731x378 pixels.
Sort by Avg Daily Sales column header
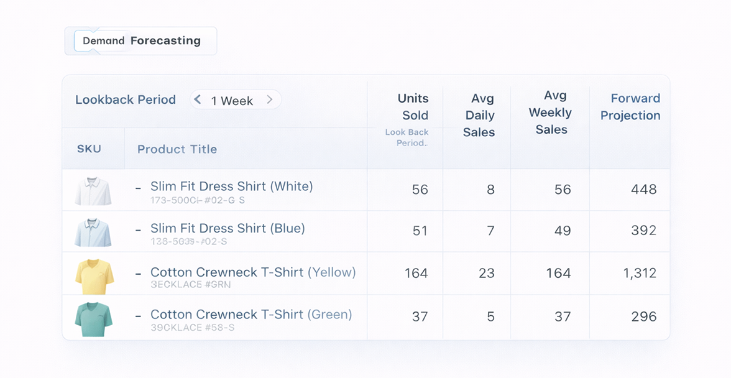479,115
